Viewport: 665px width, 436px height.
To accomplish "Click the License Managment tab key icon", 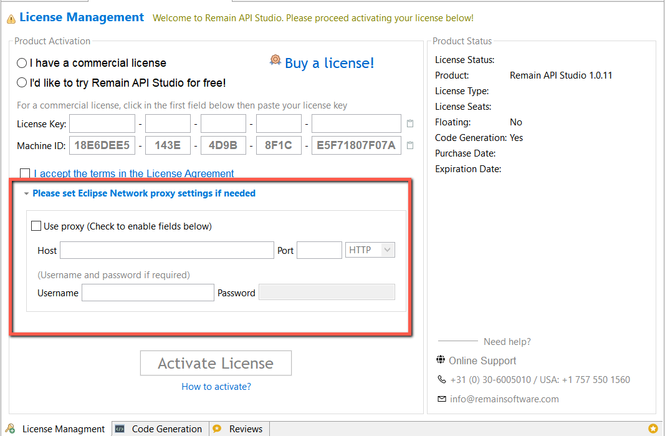I will click(10, 429).
